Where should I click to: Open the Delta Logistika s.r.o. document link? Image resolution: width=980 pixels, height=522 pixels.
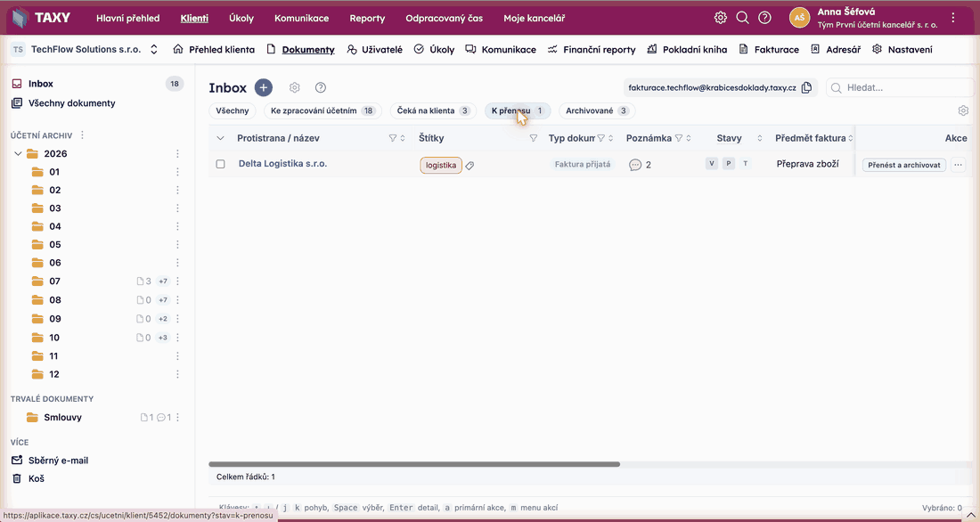pos(282,164)
